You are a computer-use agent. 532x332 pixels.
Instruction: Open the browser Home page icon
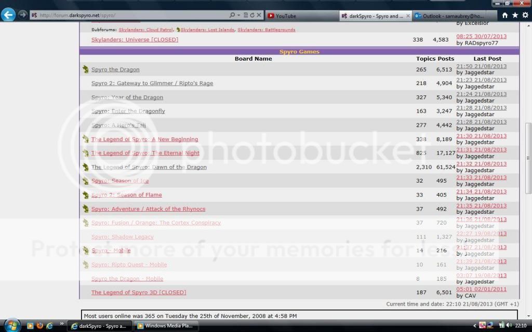(x=505, y=15)
